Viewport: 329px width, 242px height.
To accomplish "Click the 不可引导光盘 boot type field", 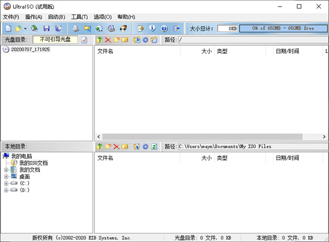I will coord(55,39).
